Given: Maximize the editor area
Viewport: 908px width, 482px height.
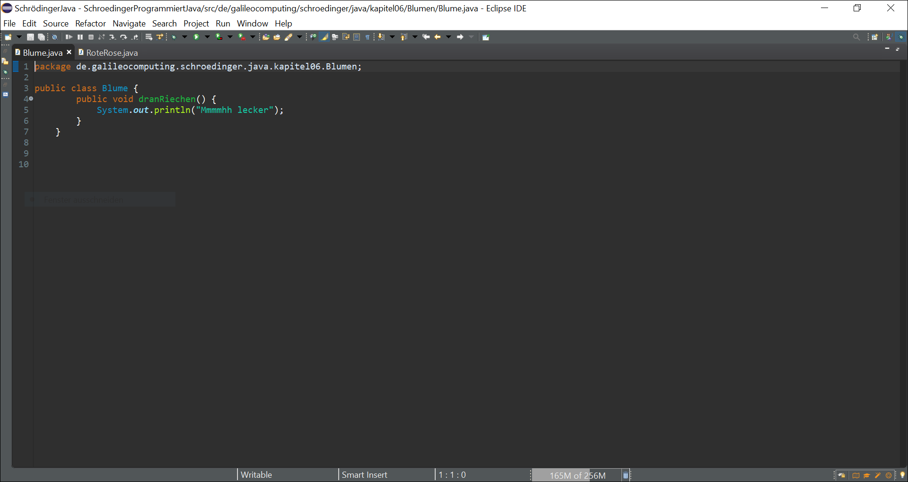Looking at the screenshot, I should click(x=899, y=49).
